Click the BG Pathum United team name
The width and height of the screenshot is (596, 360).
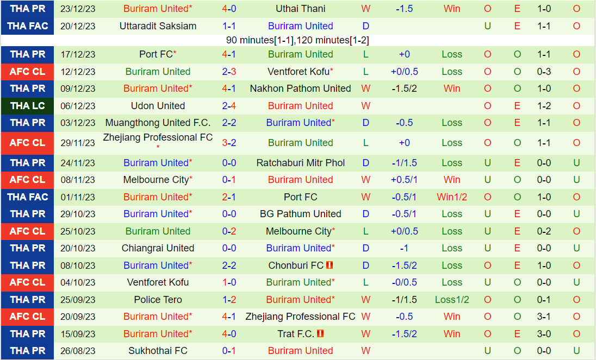pos(300,214)
